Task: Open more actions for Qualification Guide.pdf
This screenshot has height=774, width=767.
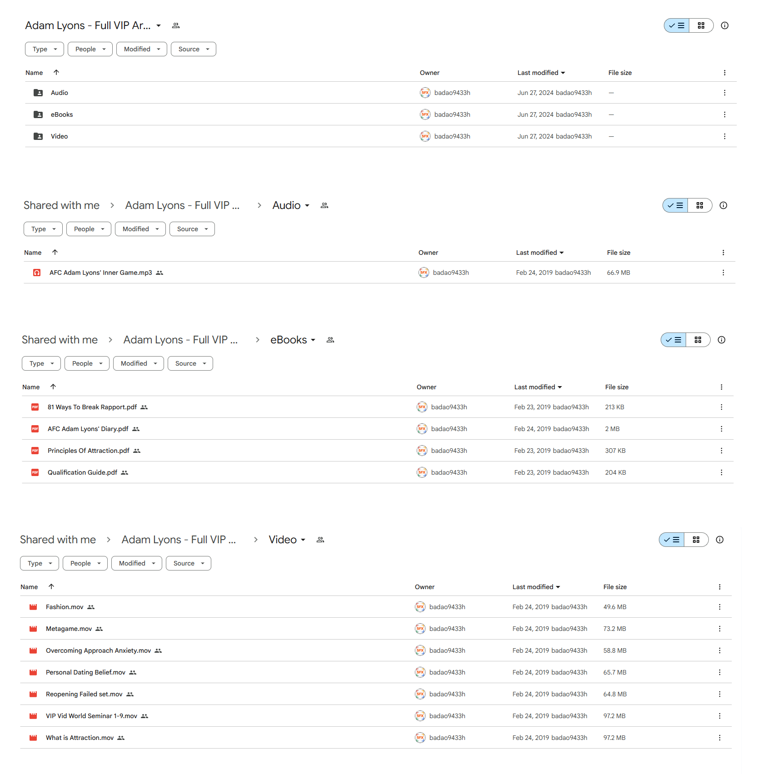Action: pos(722,472)
